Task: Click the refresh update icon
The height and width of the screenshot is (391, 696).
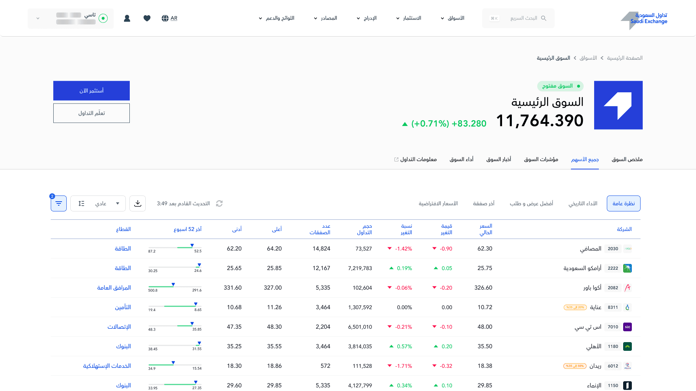Action: [x=219, y=203]
